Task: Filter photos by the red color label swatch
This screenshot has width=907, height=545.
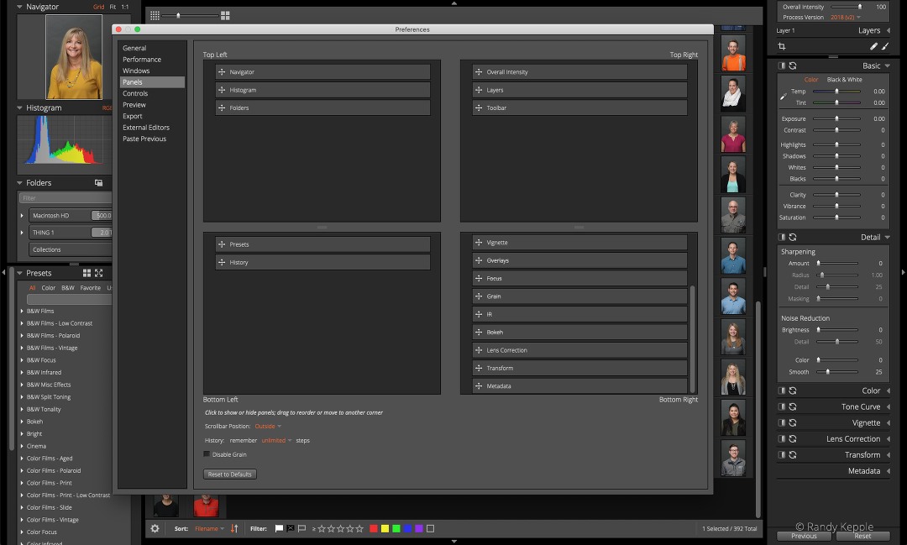Action: 374,529
